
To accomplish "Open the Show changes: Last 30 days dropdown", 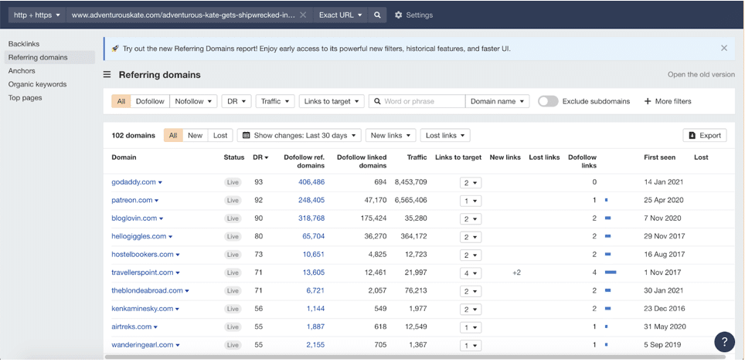I will 299,135.
